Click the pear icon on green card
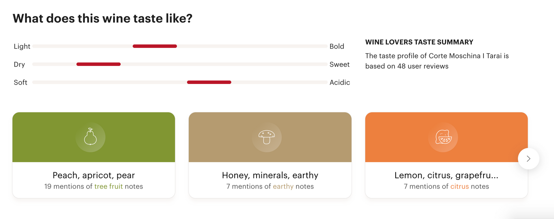 point(90,137)
